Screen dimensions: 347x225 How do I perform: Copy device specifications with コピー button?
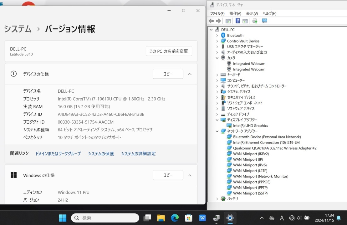pos(168,74)
